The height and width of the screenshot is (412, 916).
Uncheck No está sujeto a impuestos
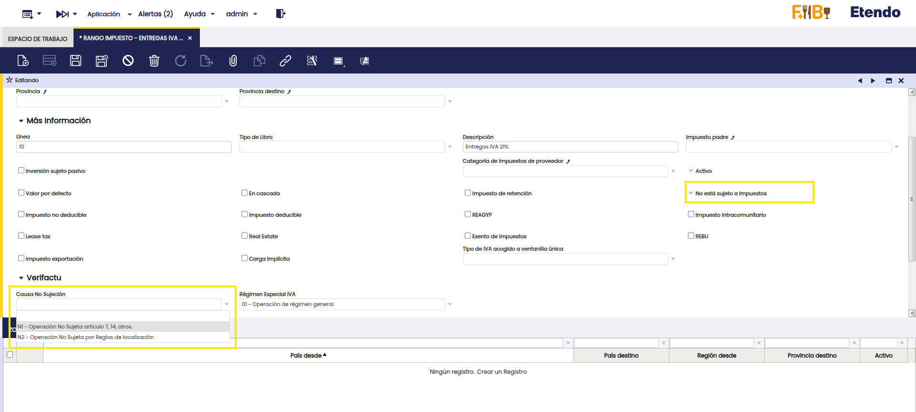coord(691,193)
